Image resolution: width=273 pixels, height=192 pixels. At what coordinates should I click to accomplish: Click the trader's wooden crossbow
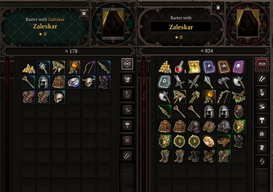tap(239, 97)
